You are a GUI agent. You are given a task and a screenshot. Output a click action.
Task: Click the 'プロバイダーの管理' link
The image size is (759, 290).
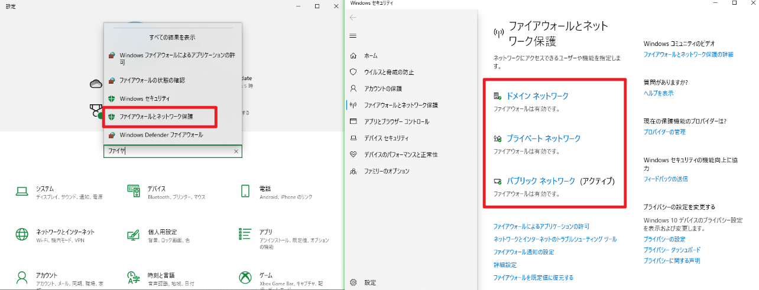click(664, 132)
